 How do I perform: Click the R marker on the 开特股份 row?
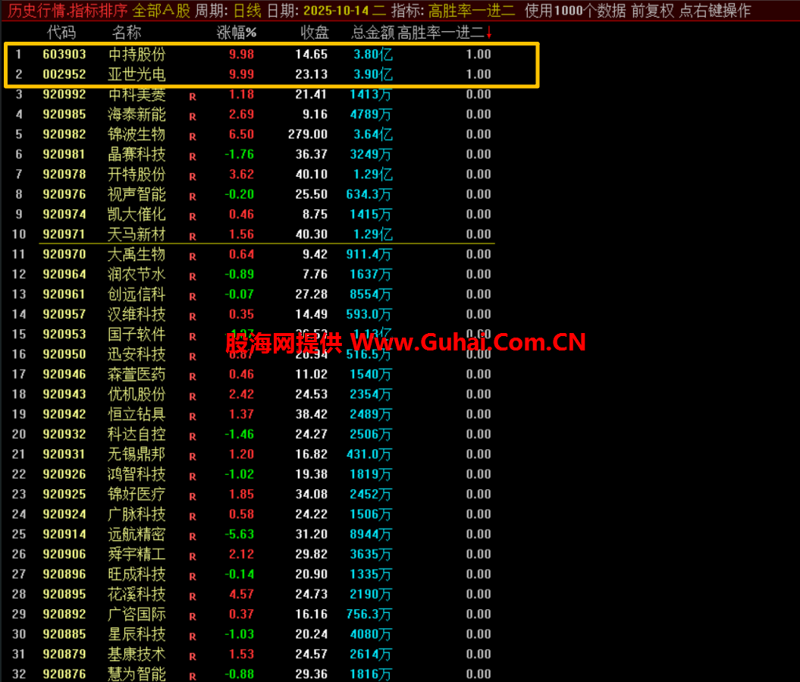(x=193, y=177)
